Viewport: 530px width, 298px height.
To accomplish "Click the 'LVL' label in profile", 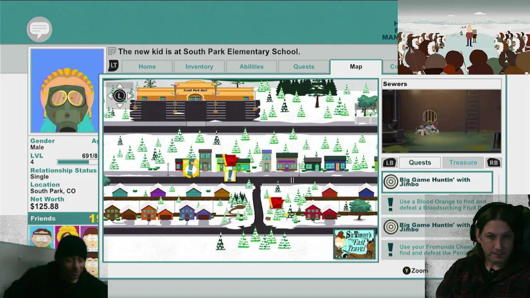I will click(37, 156).
